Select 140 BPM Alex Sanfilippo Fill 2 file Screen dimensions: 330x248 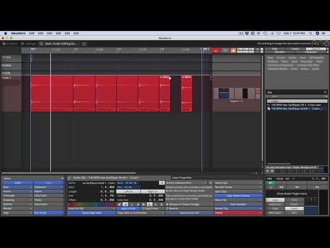click(296, 105)
